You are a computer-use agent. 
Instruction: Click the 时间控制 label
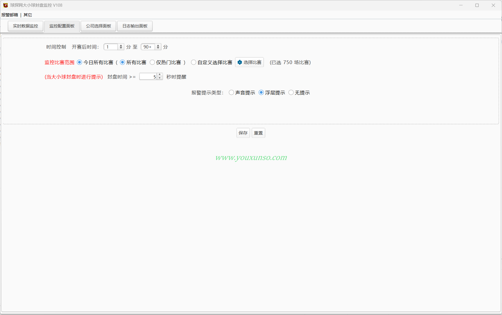tap(56, 47)
